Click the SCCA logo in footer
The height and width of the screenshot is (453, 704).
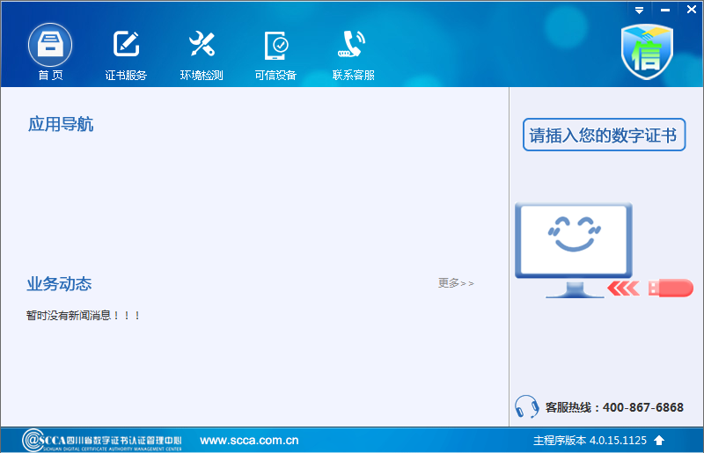pos(102,440)
